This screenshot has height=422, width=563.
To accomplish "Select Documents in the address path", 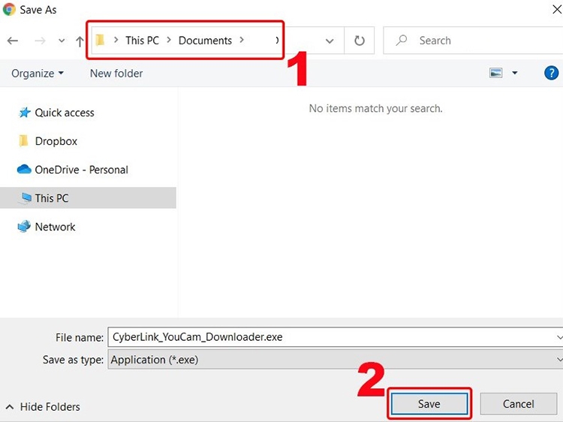I will 205,41.
